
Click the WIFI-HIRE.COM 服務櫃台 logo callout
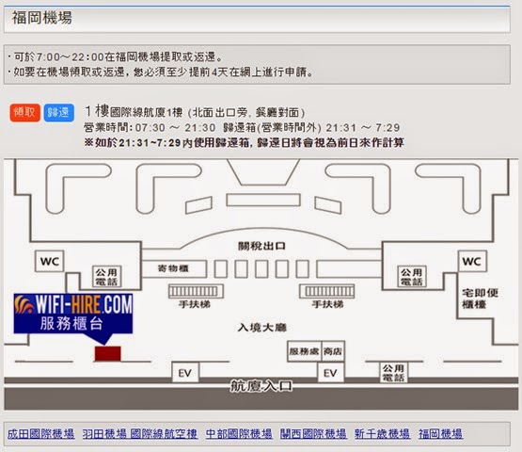(x=73, y=314)
